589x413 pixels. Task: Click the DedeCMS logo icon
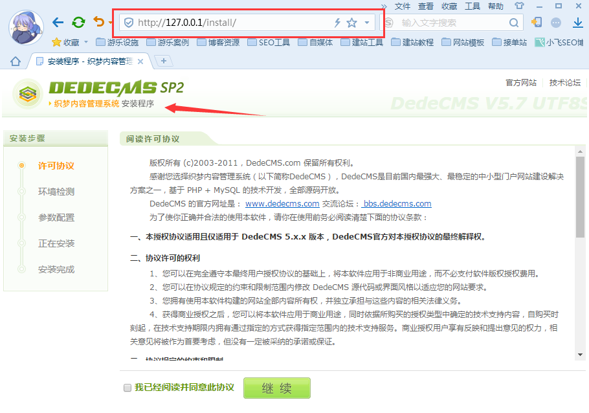tap(28, 94)
